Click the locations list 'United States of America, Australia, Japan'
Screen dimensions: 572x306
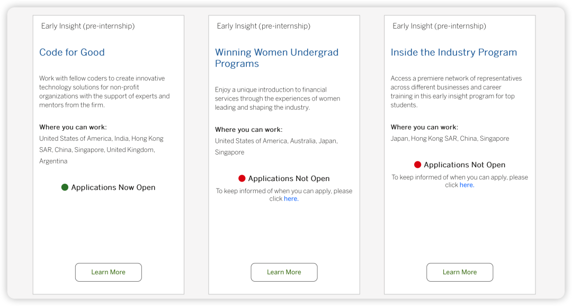[276, 147]
